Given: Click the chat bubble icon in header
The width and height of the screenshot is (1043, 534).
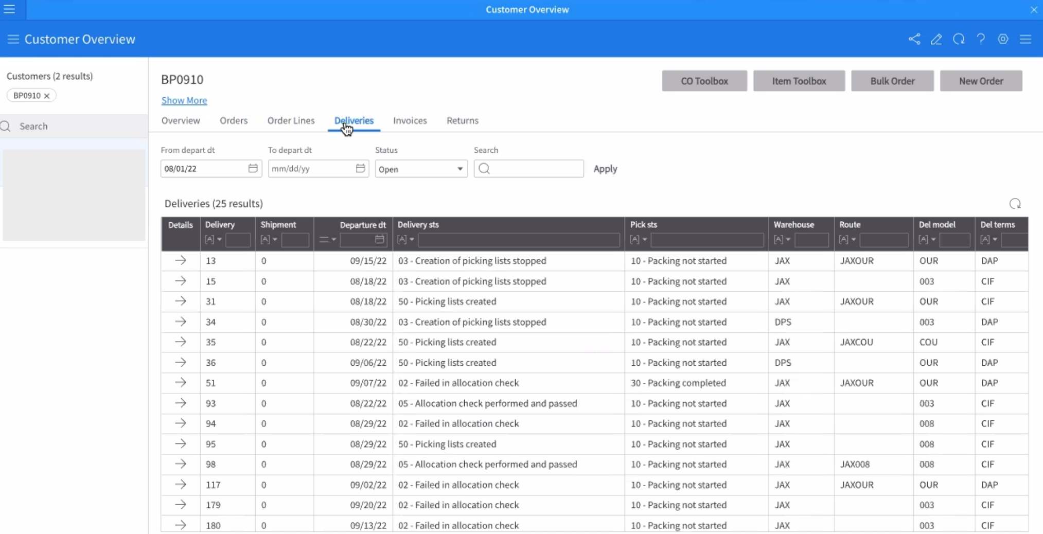Looking at the screenshot, I should pos(959,39).
